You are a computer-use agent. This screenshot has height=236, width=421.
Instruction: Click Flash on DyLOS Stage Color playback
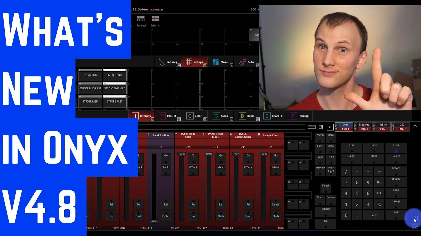(193, 216)
